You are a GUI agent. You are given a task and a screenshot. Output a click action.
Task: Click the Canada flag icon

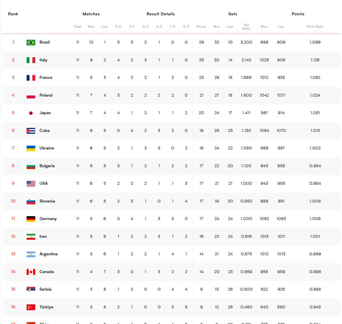tap(31, 272)
